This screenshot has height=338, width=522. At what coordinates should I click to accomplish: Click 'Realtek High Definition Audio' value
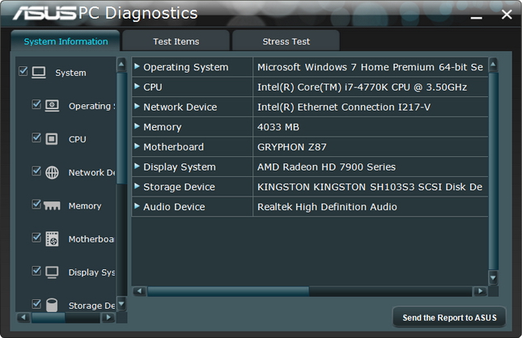(x=327, y=207)
